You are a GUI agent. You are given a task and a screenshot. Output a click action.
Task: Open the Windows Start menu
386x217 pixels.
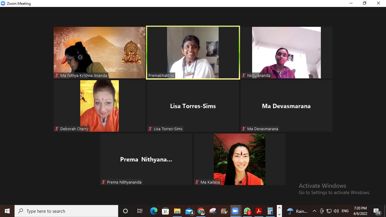coord(7,211)
